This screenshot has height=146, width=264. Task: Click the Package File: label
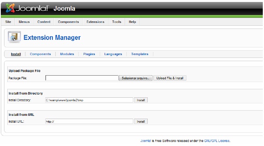pos(18,78)
